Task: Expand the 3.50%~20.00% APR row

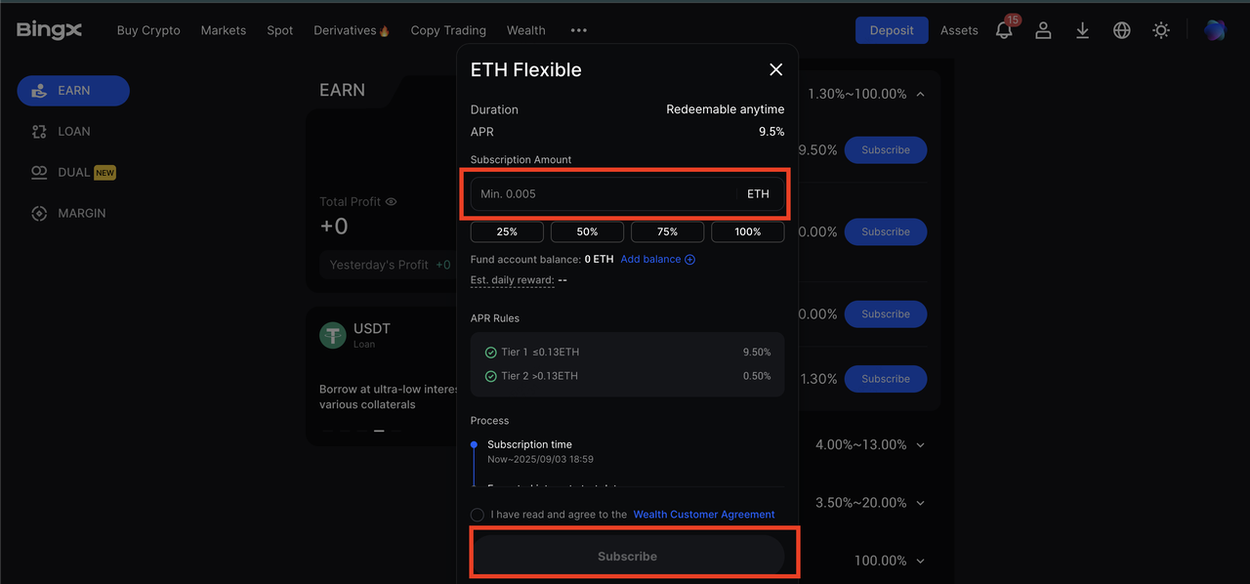Action: click(920, 503)
